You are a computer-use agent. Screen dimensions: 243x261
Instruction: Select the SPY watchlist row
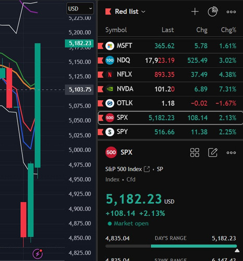point(171,132)
